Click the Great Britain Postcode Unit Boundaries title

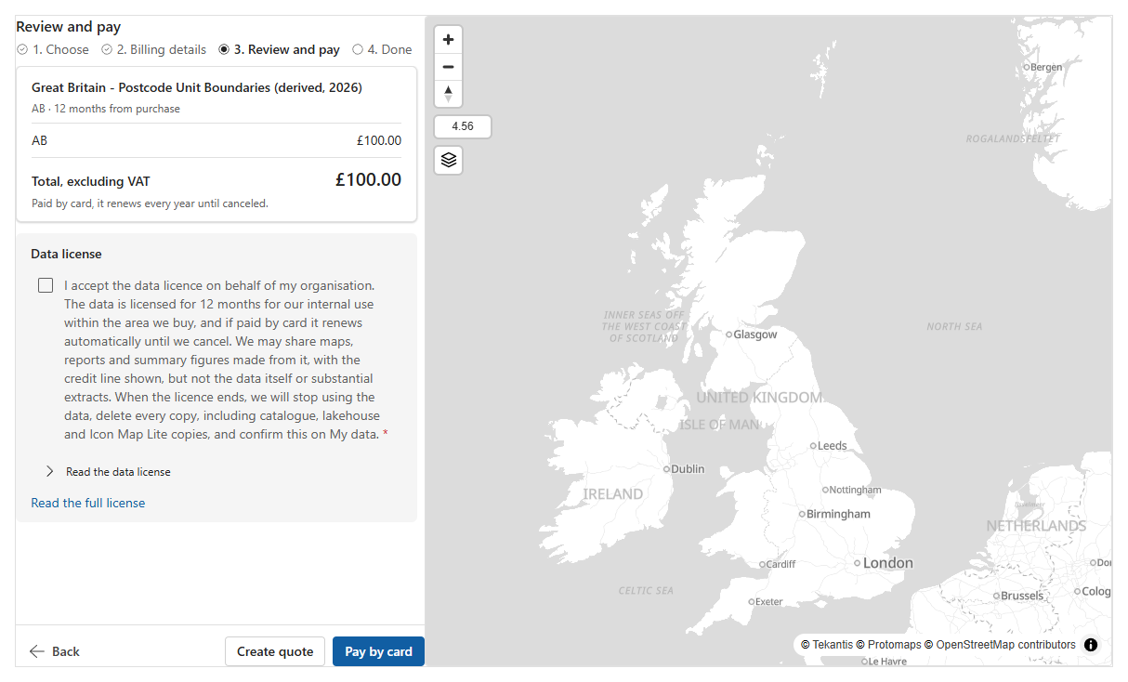[x=197, y=87]
